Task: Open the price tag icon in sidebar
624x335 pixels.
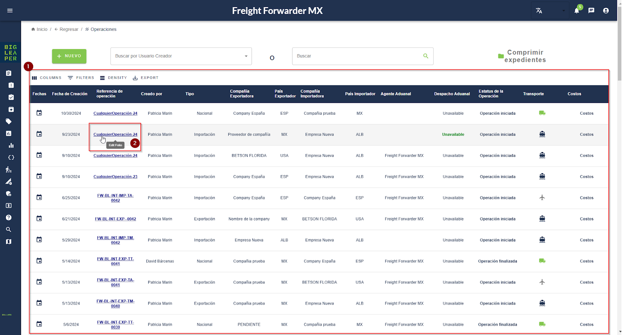Action: (x=9, y=121)
